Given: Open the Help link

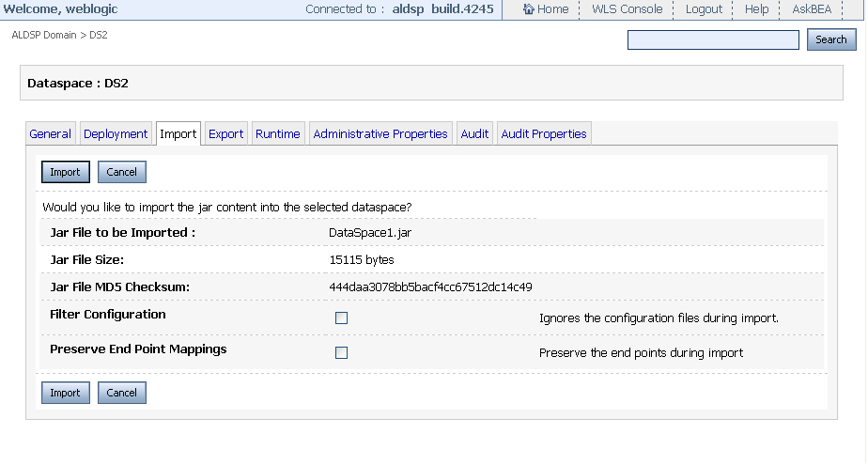Looking at the screenshot, I should 756,8.
